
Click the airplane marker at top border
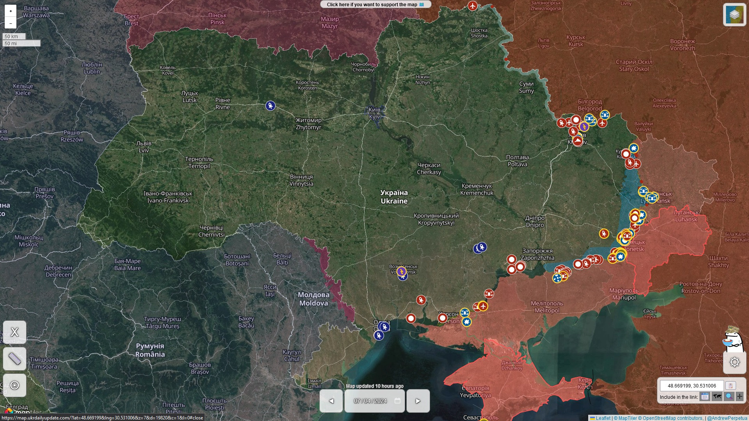[x=473, y=6]
